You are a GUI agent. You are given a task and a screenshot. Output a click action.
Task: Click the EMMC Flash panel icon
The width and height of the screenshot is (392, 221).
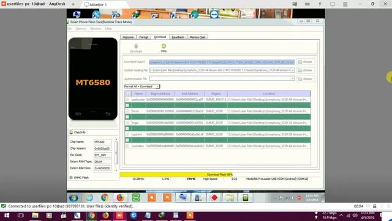71,177
